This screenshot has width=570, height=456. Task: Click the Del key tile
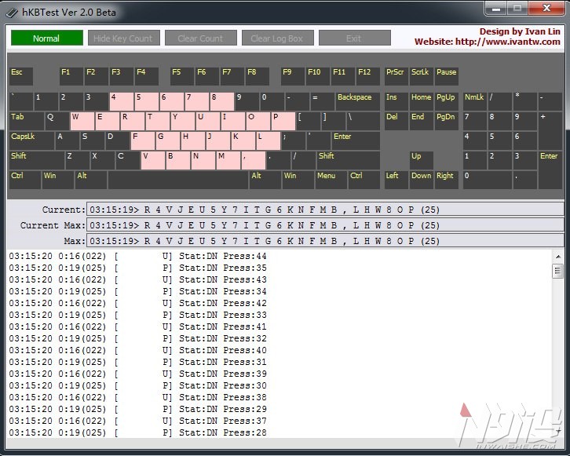(396, 121)
